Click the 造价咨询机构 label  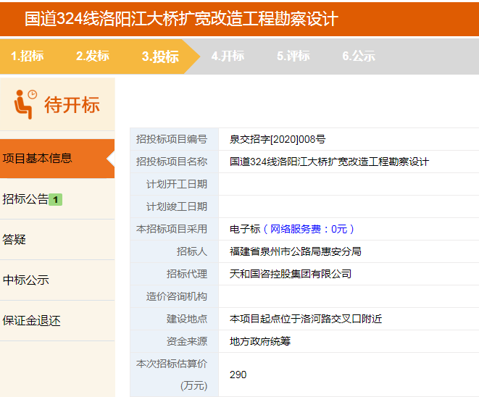pos(177,296)
